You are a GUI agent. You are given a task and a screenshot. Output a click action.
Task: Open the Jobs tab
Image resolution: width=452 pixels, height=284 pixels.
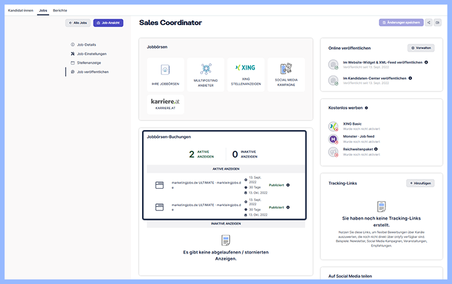coord(43,11)
